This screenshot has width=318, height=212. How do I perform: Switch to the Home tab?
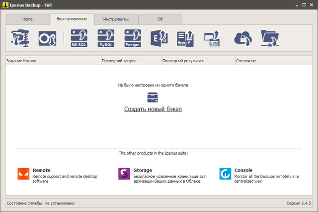click(28, 19)
